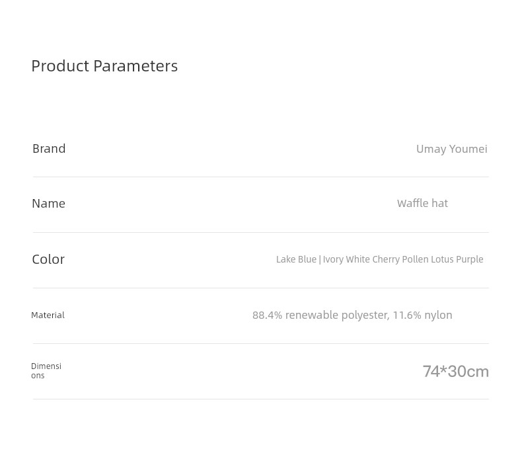The image size is (522, 457).
Task: Select the Brand label
Action: (49, 149)
